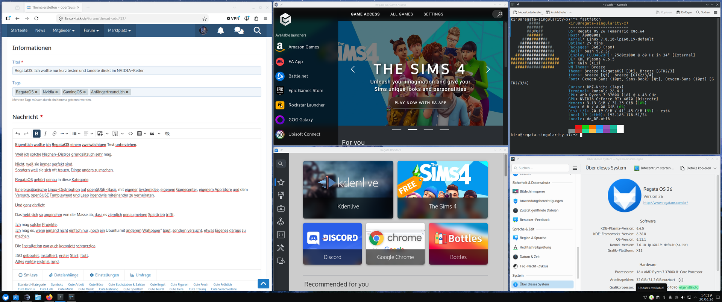Open the forum notifications bell
722x302 pixels.
click(221, 30)
